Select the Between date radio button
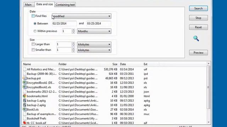Screen dimensions: 227x127 [35, 24]
